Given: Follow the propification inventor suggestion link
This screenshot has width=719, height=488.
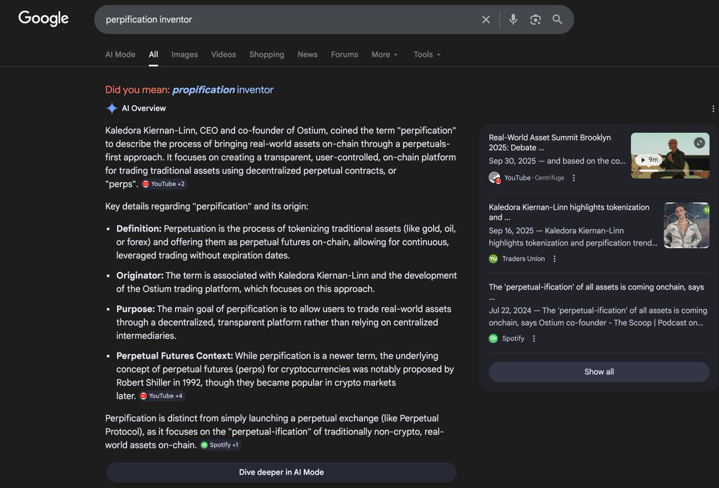Looking at the screenshot, I should click(x=223, y=90).
